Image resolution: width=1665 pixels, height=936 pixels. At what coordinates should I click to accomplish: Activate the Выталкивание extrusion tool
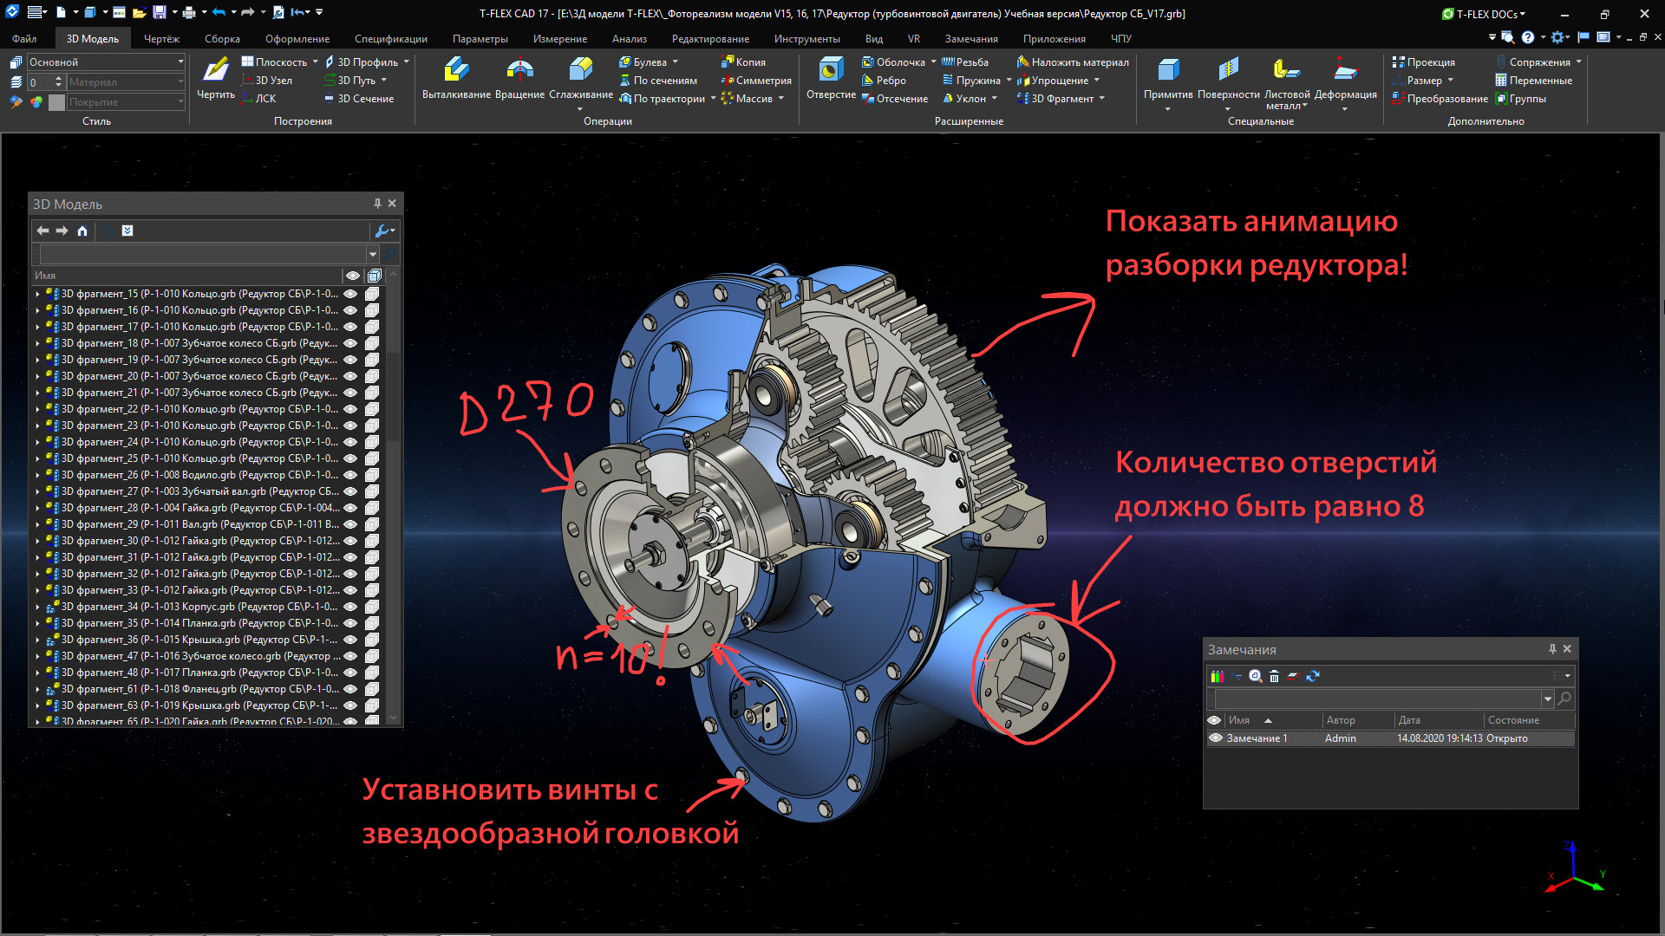point(456,78)
